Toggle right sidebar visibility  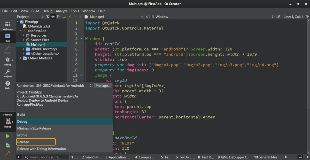[x=307, y=157]
